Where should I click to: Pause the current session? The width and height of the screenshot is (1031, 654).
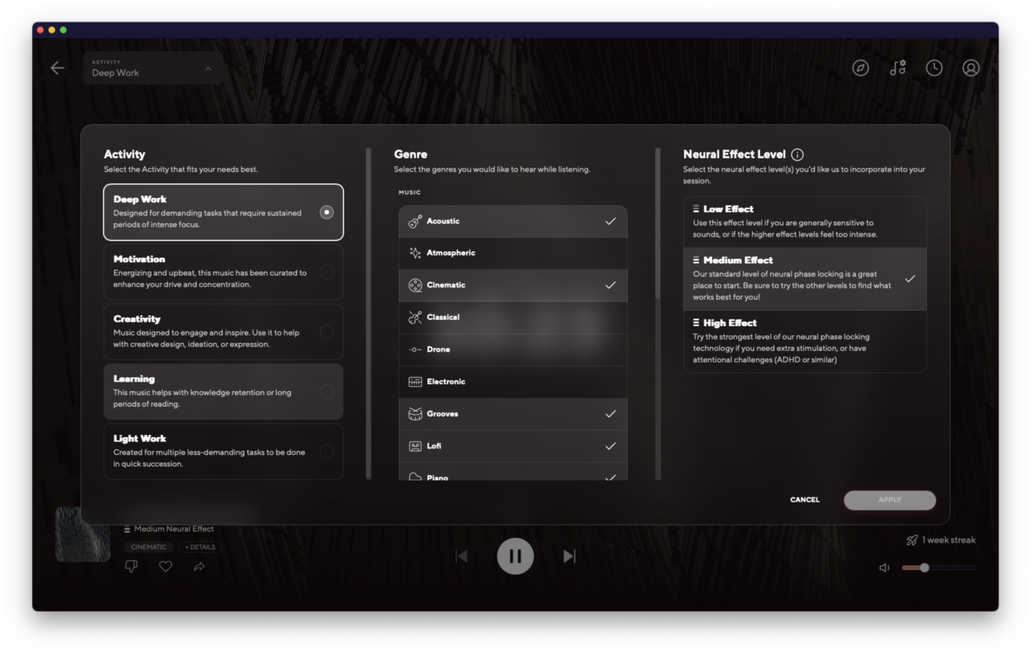515,555
